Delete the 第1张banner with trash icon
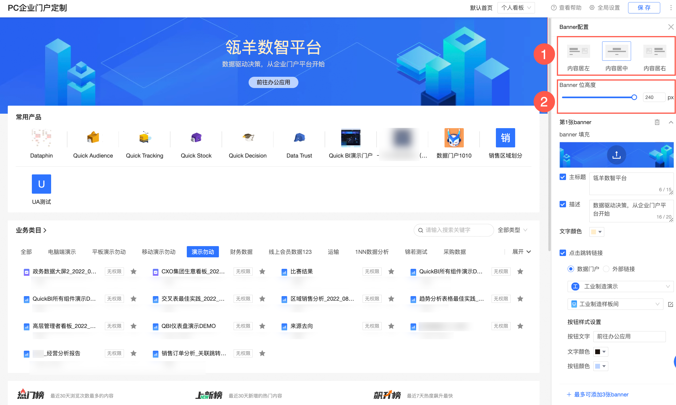The height and width of the screenshot is (405, 676). pyautogui.click(x=657, y=122)
